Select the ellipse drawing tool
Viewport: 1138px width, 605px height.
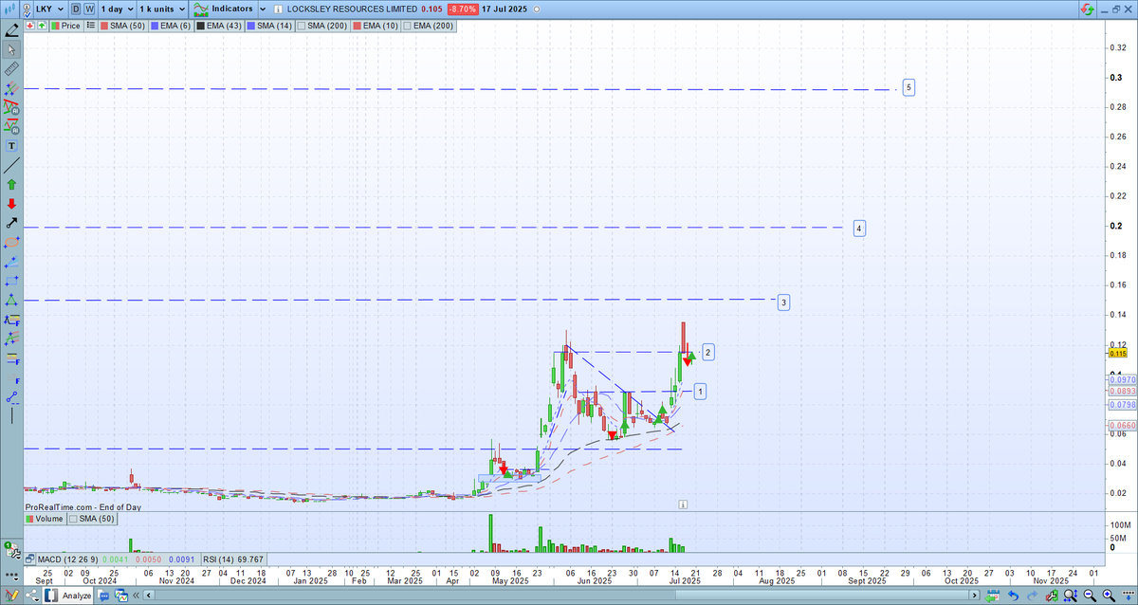[x=11, y=242]
